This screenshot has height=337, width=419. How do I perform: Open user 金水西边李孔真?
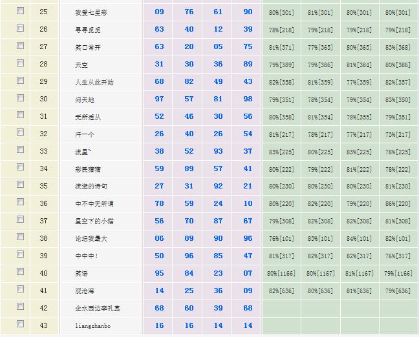97,309
